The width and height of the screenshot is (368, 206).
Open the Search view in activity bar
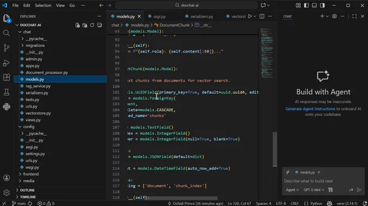6,33
